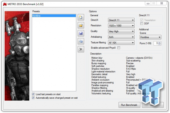
Task: Open the Scene dropdown set to Frontline
Action: pyautogui.click(x=151, y=37)
